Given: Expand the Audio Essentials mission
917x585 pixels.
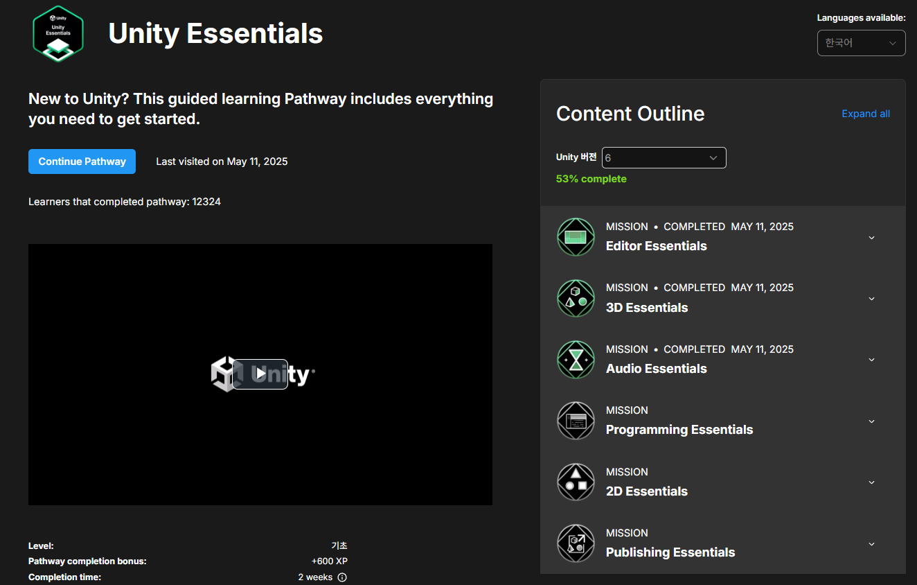Looking at the screenshot, I should [872, 360].
